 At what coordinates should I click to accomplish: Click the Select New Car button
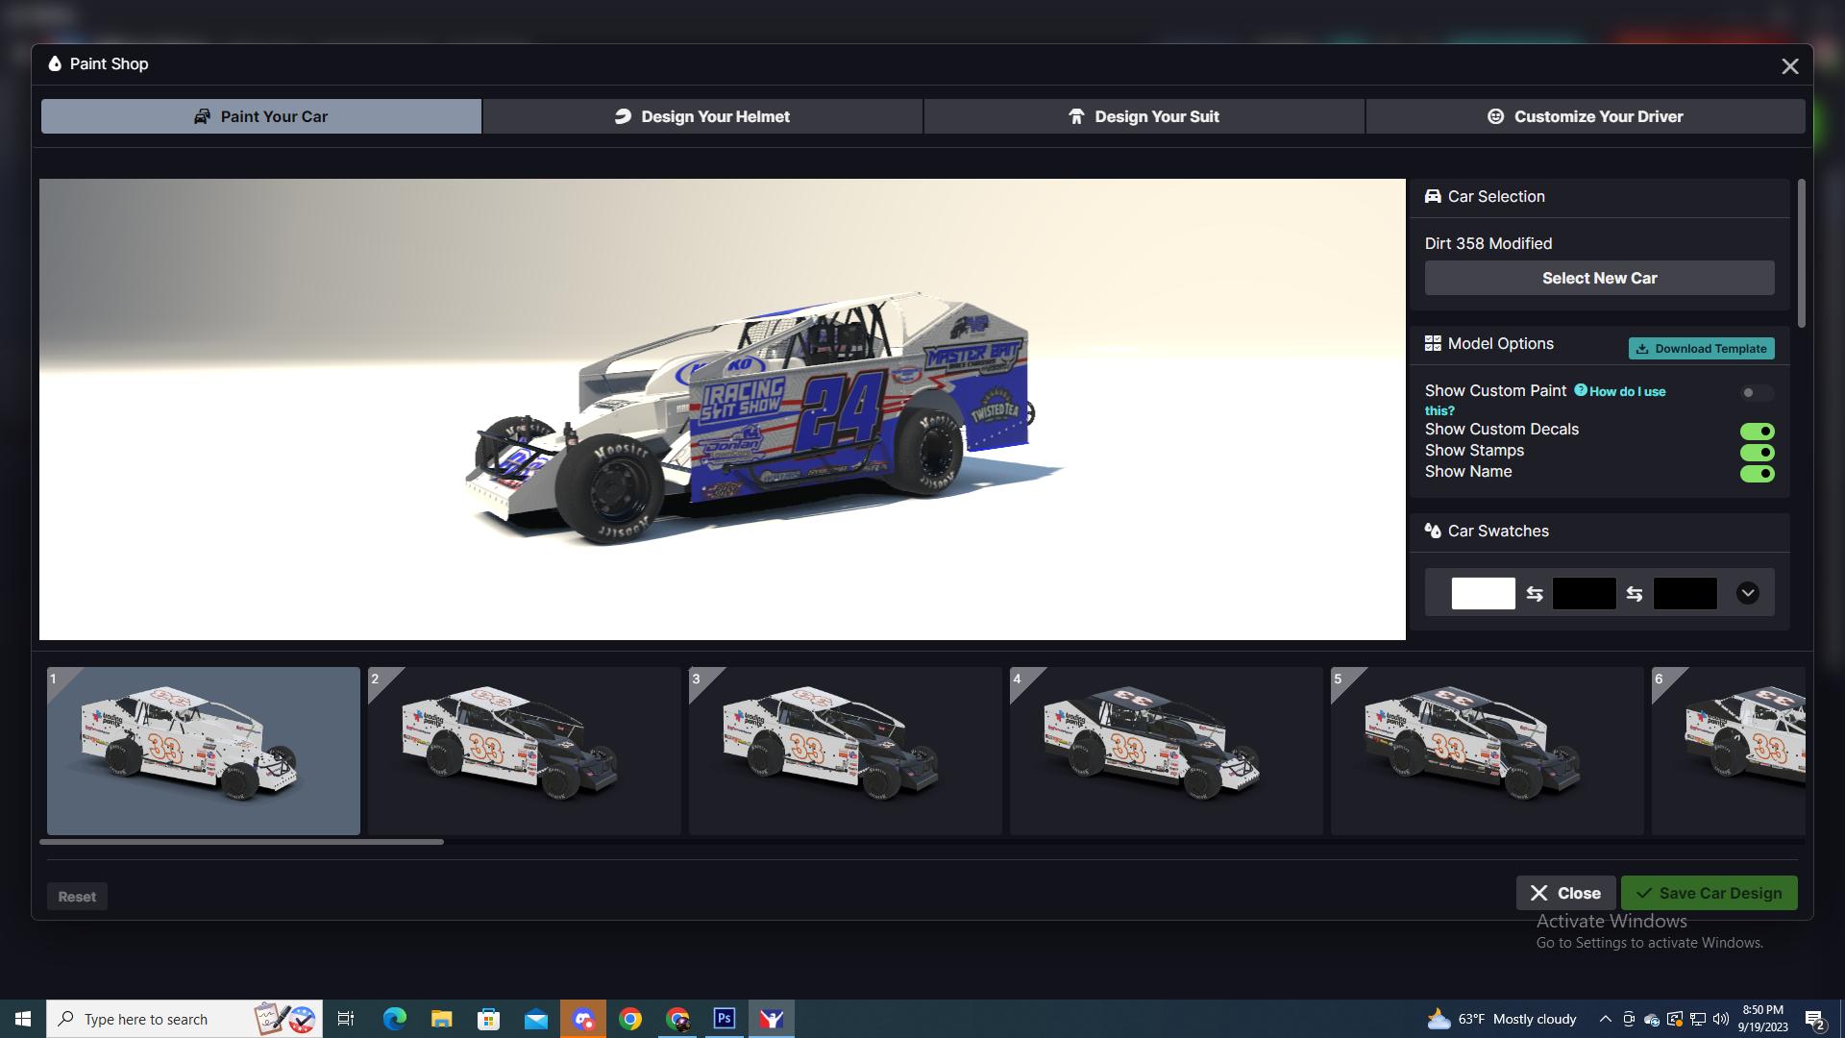click(1599, 278)
